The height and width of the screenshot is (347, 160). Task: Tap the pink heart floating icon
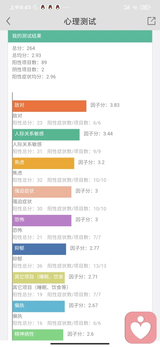(141, 328)
